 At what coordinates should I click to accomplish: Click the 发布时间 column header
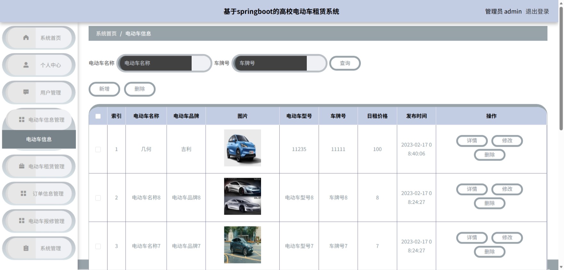pos(416,116)
